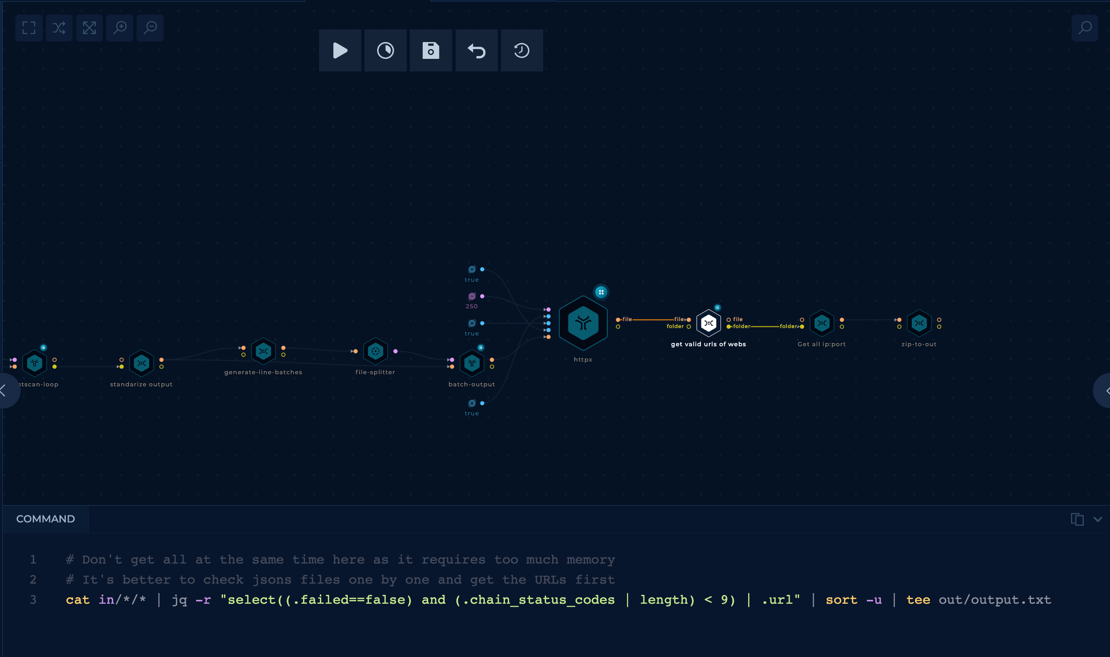Select the Get all ip:port node icon

tap(822, 323)
